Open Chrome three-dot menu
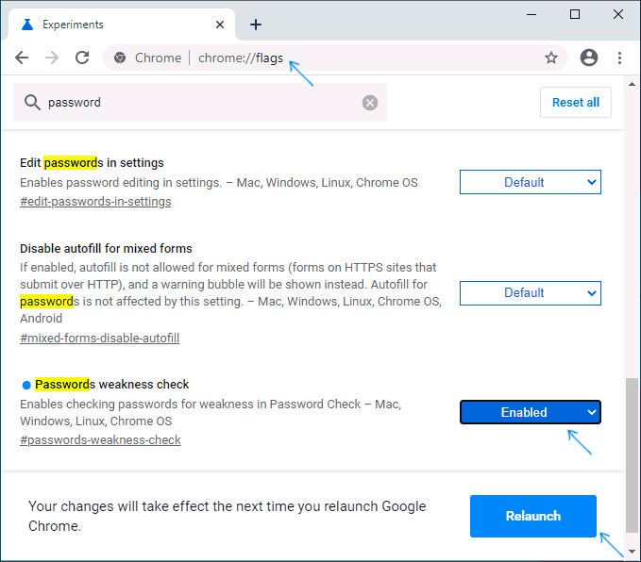Image resolution: width=641 pixels, height=562 pixels. pos(619,58)
